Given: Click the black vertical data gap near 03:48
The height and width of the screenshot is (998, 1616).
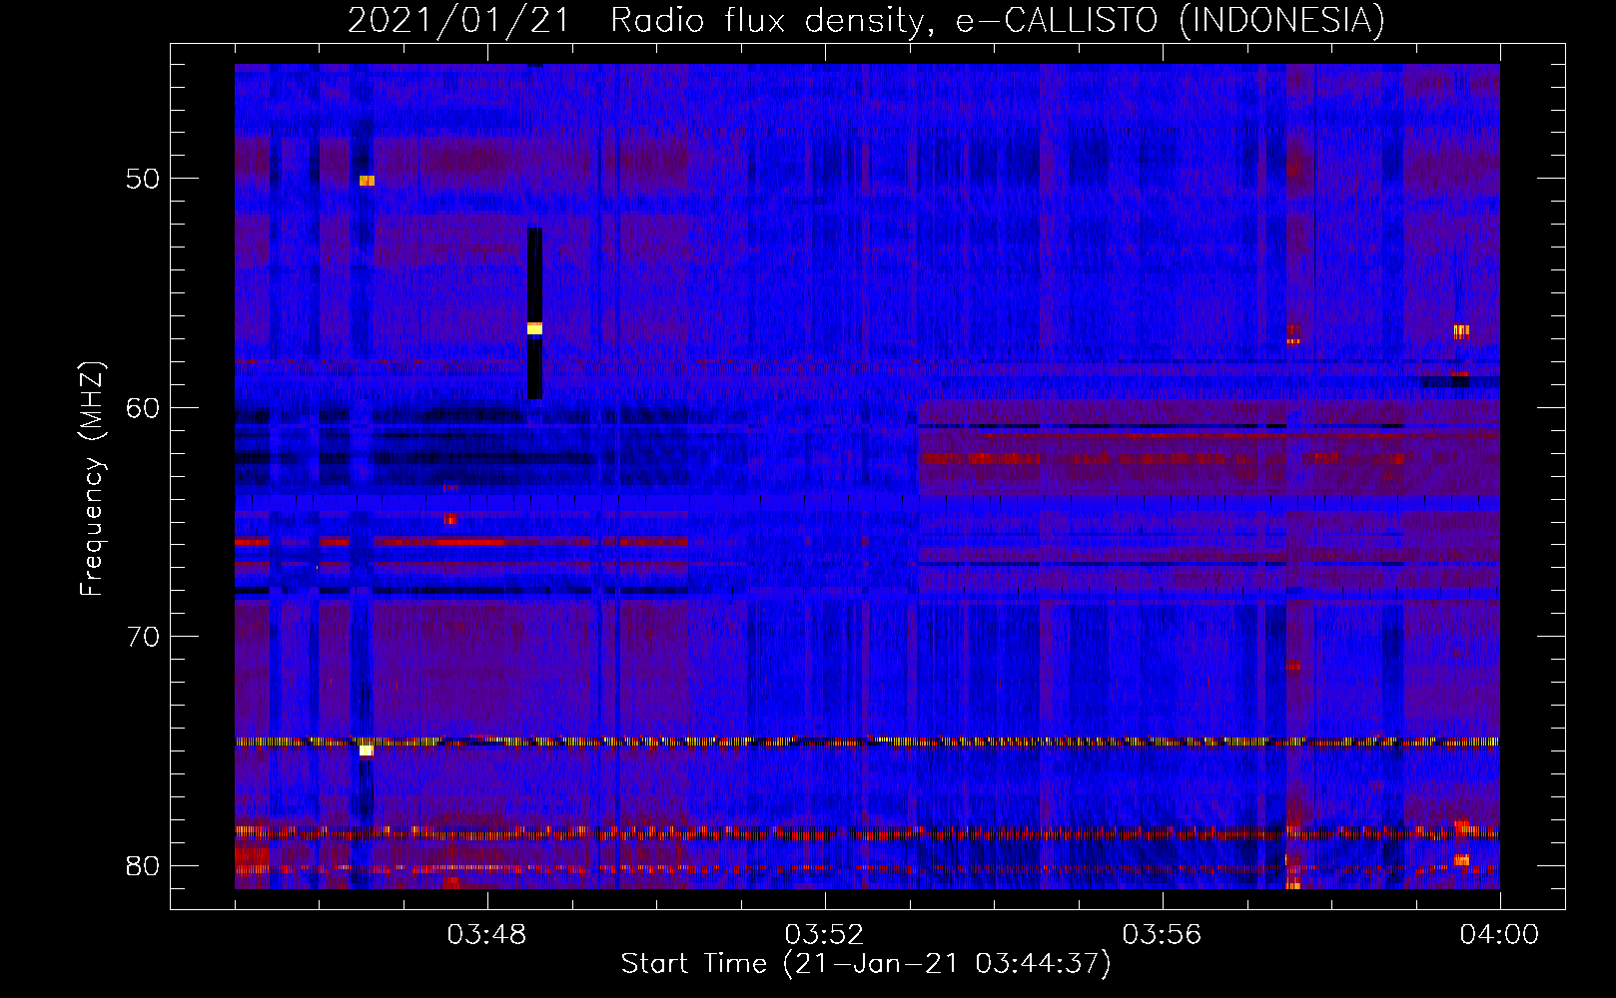Looking at the screenshot, I should pyautogui.click(x=534, y=313).
